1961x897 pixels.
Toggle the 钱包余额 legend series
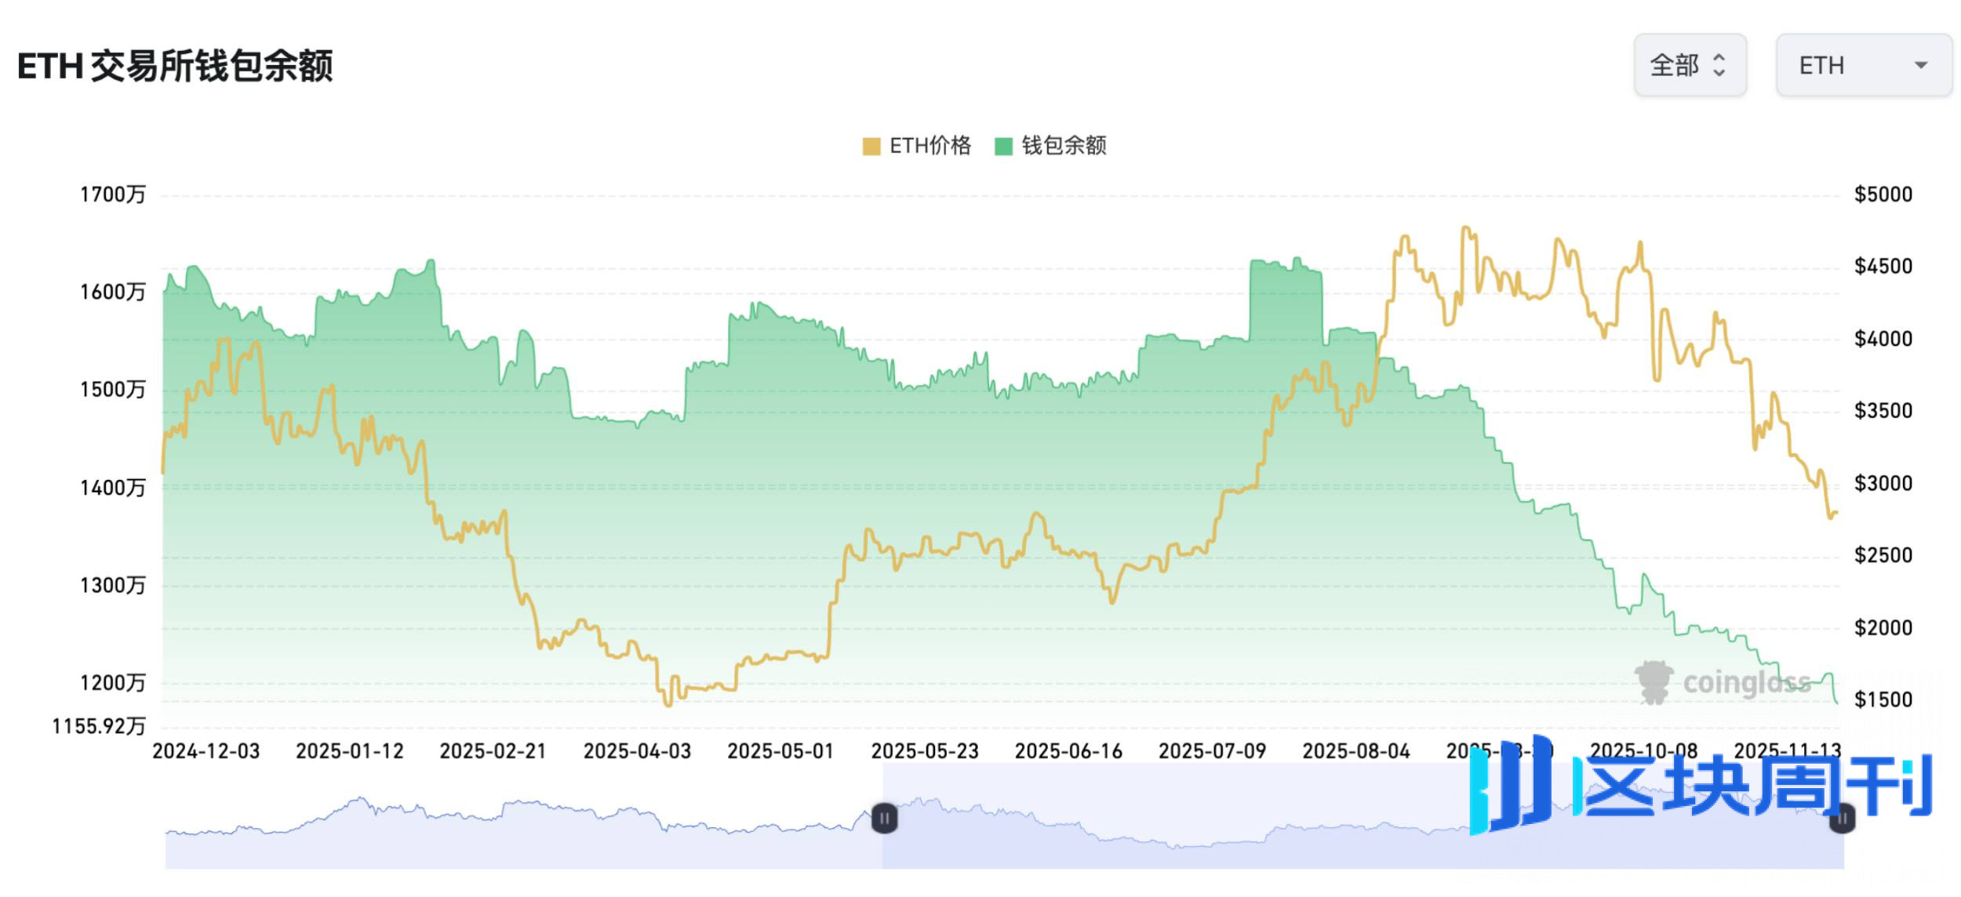[x=1063, y=146]
